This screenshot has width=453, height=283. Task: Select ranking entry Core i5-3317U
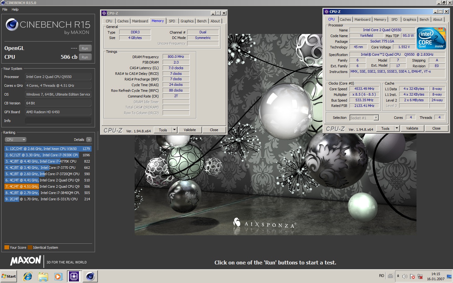point(48,199)
